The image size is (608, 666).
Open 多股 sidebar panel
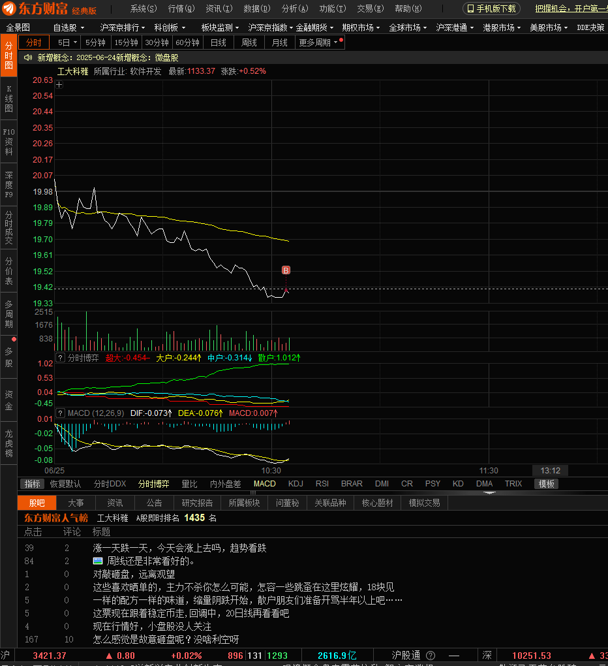pos(8,357)
